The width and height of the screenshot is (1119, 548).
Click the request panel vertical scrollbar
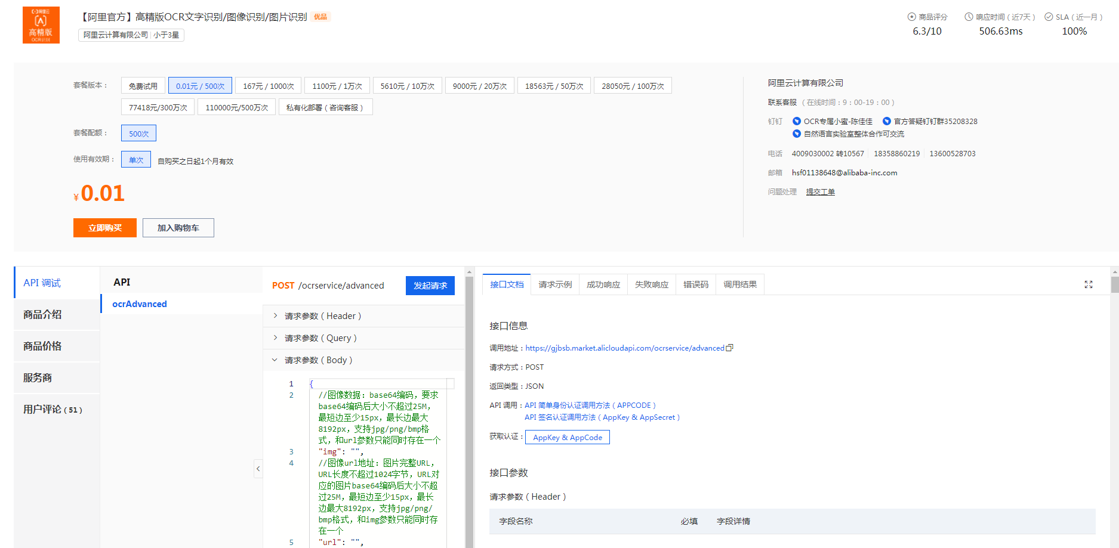coord(469,411)
